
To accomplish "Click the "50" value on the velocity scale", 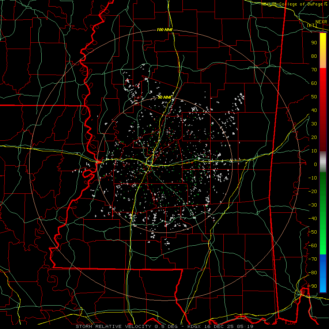I will tap(314, 97).
